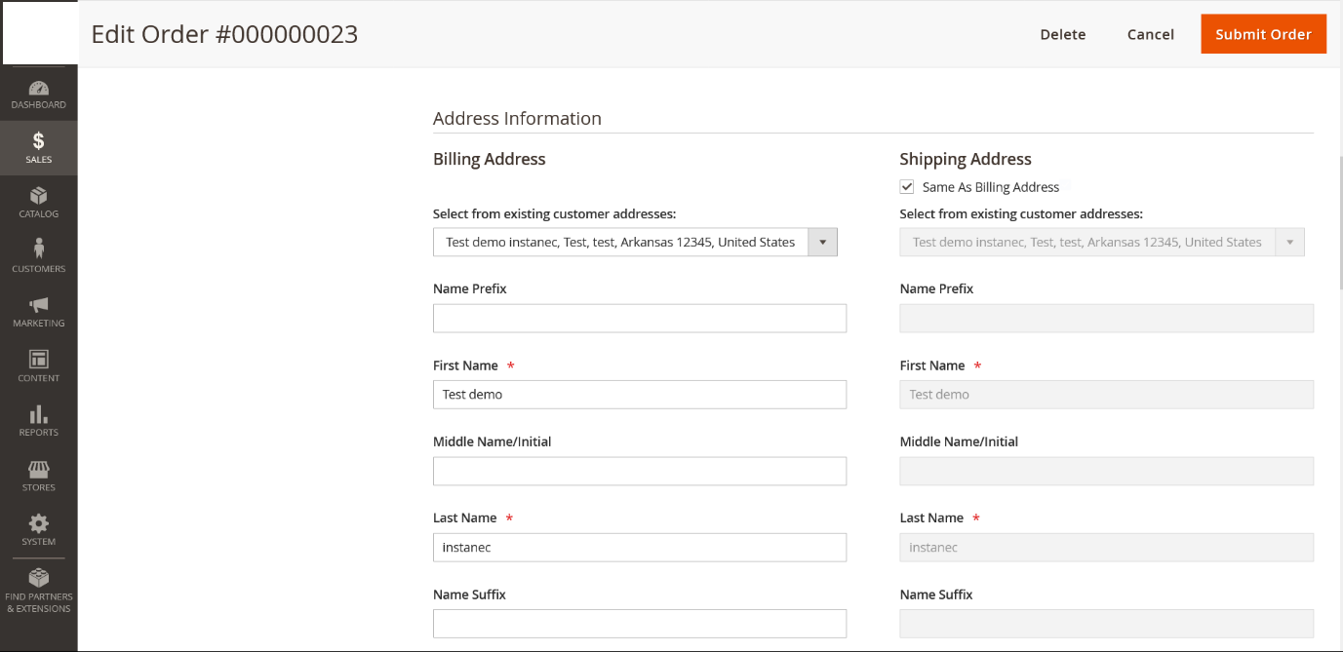Open the Marketing megaphone icon
1343x652 pixels.
39,306
